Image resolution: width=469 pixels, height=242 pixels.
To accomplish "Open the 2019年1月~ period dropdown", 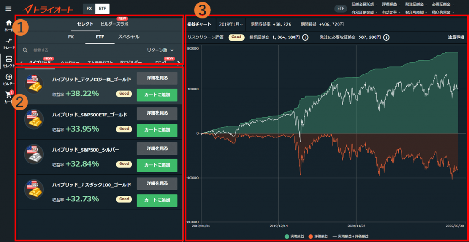I will pyautogui.click(x=231, y=24).
